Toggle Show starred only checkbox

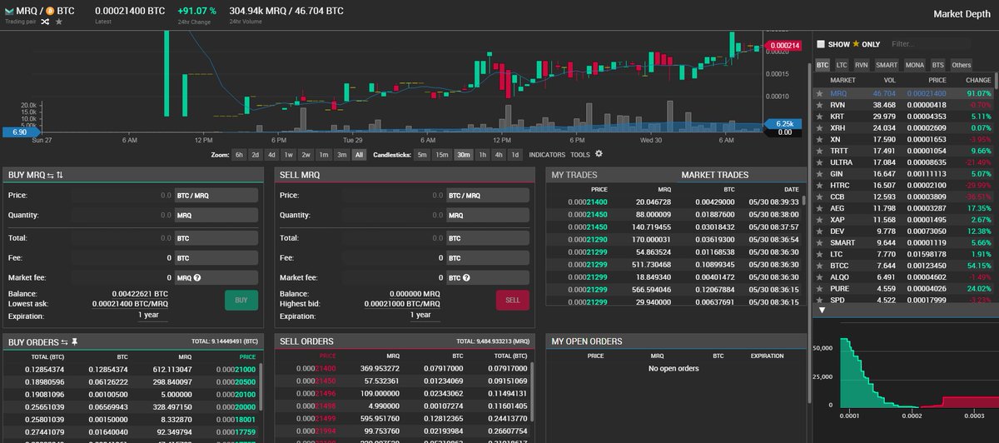pos(821,44)
